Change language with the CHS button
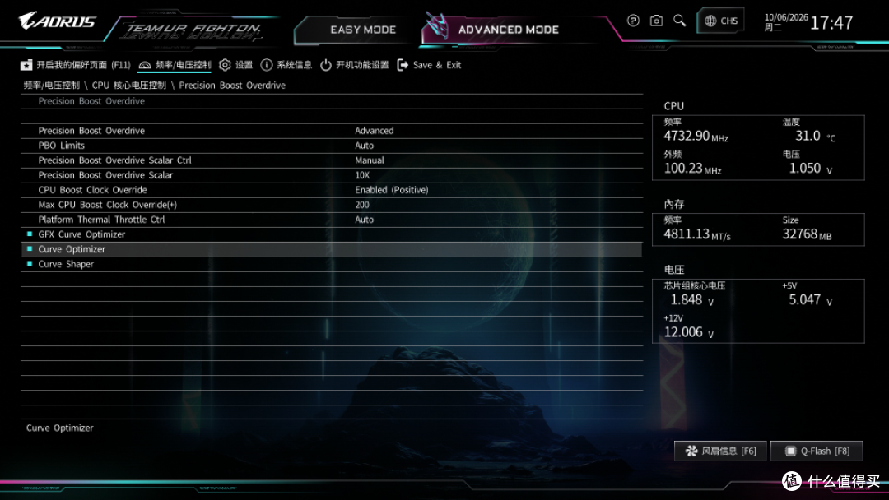889x500 pixels. [720, 21]
